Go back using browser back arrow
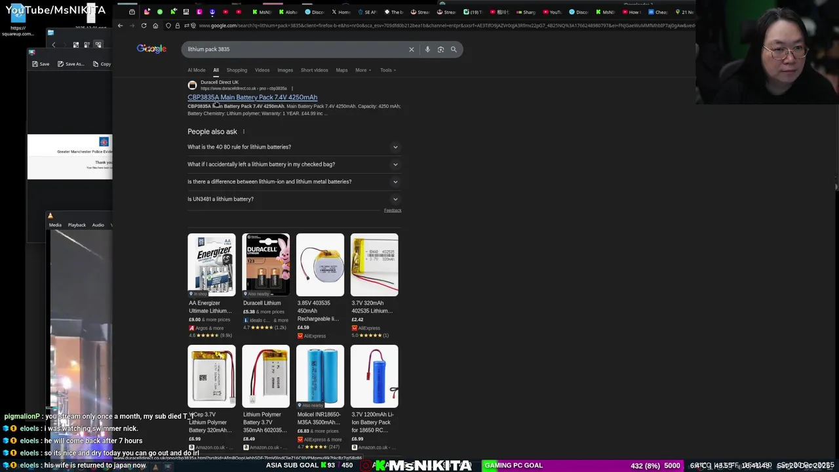Image resolution: width=839 pixels, height=472 pixels. [120, 26]
